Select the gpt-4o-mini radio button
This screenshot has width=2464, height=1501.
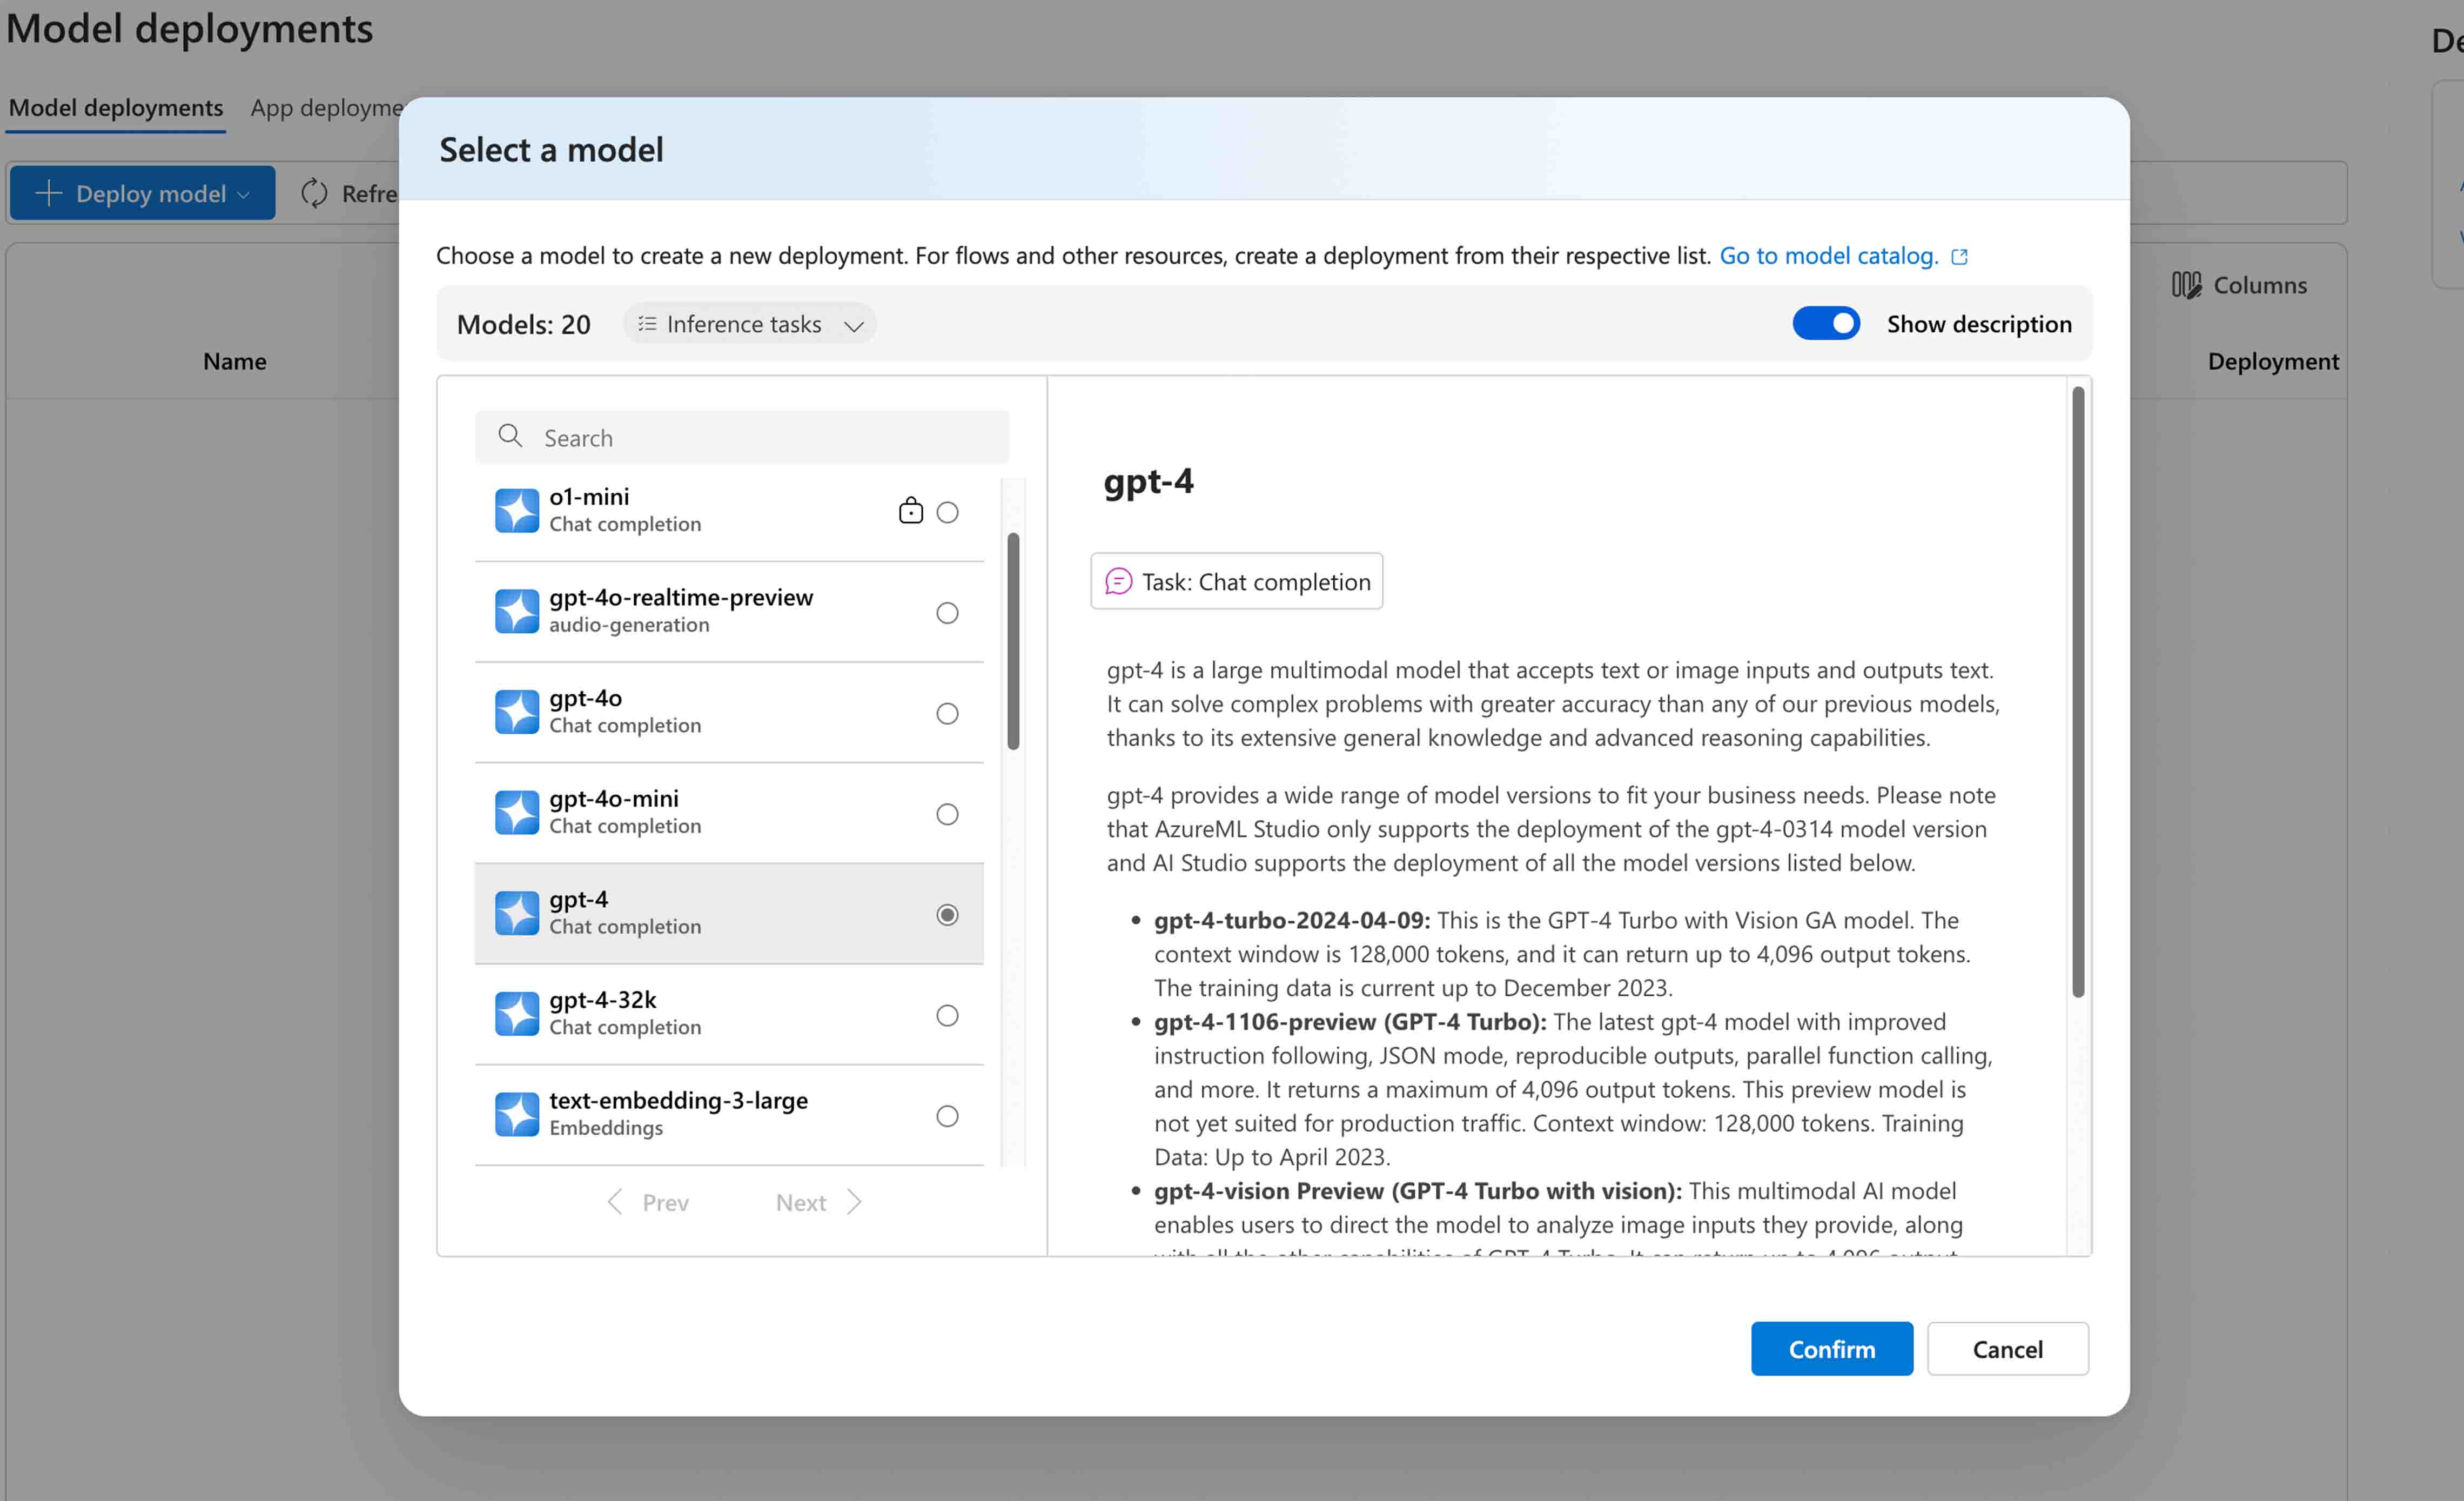point(947,814)
